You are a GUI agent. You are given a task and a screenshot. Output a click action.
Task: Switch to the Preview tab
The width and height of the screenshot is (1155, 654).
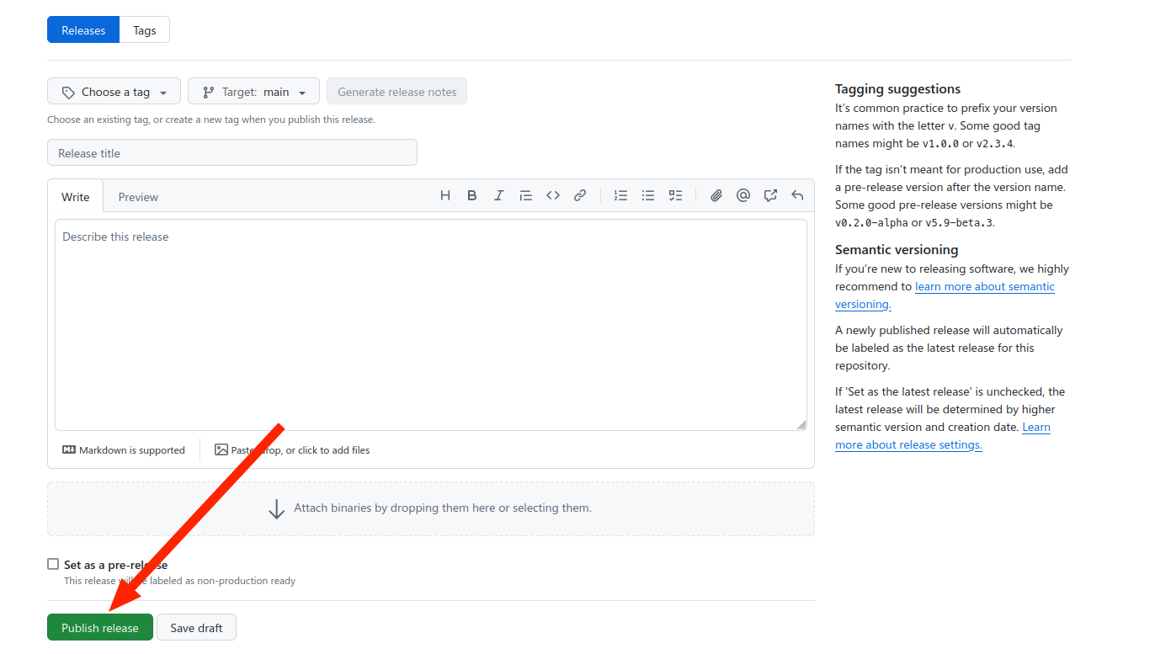(x=138, y=197)
